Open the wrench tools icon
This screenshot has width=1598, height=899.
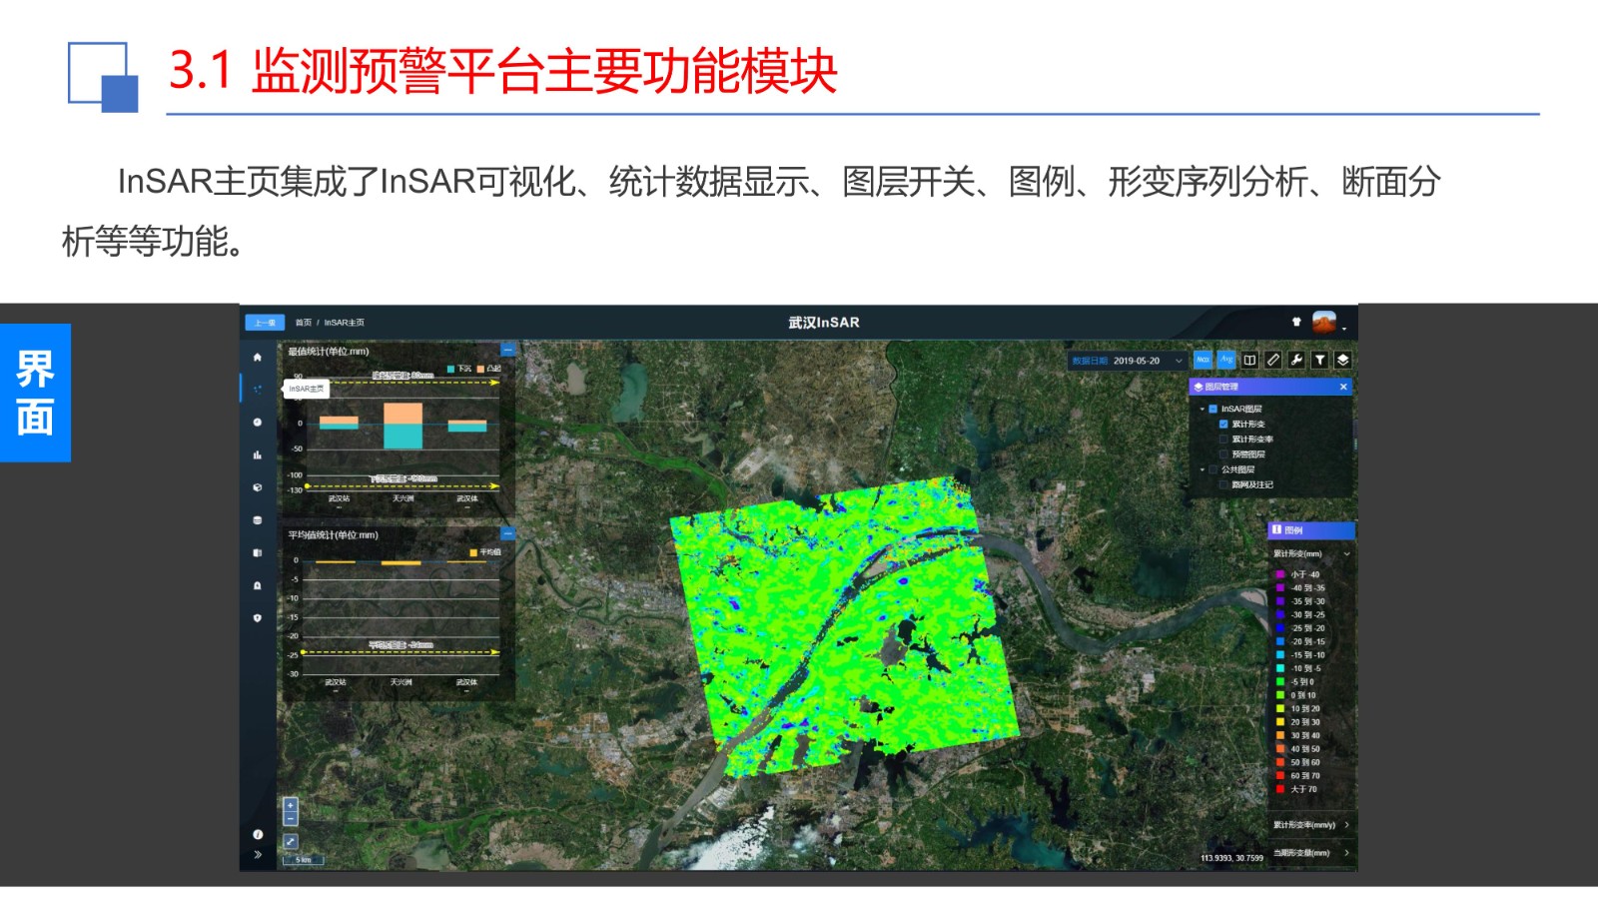click(1296, 360)
